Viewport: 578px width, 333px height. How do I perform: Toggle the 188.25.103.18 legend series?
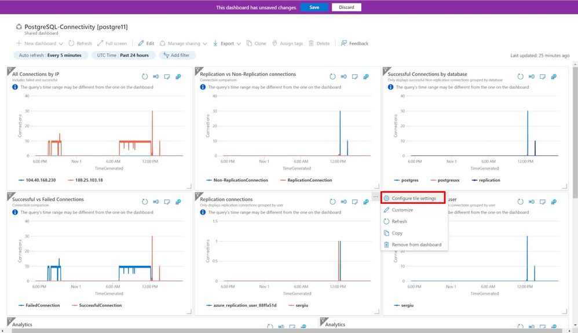tap(85, 180)
